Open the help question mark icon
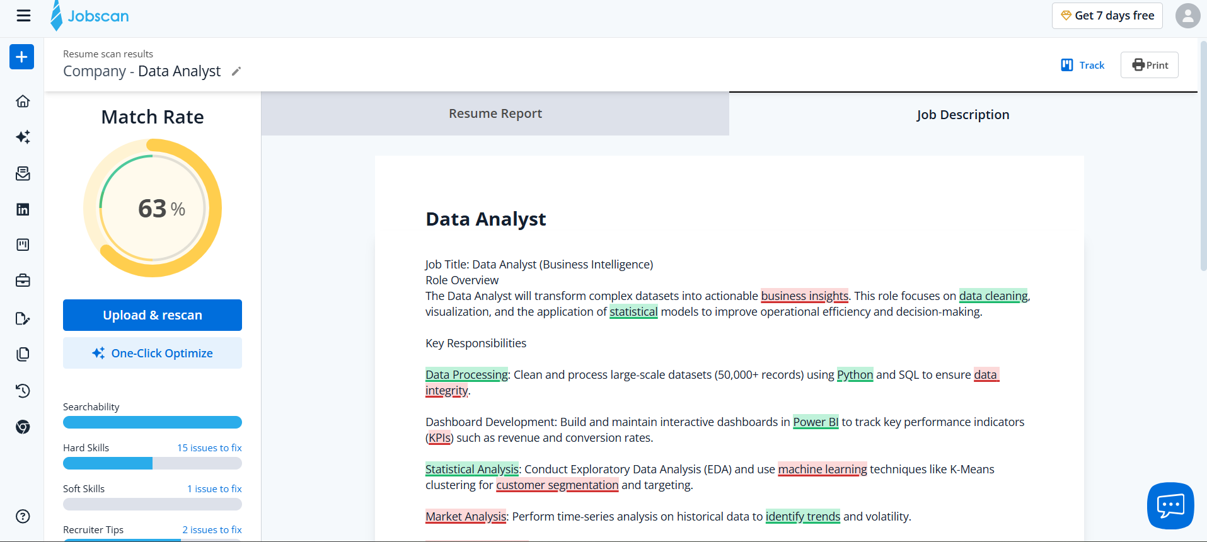The width and height of the screenshot is (1207, 542). [x=23, y=516]
